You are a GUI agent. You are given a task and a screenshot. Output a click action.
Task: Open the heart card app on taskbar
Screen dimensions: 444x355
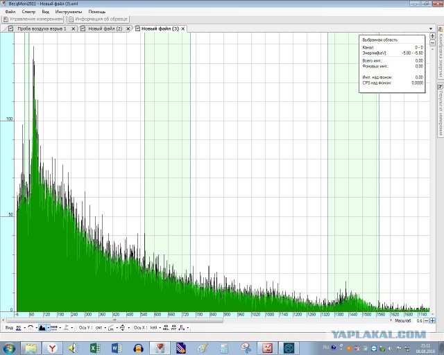coord(160,348)
